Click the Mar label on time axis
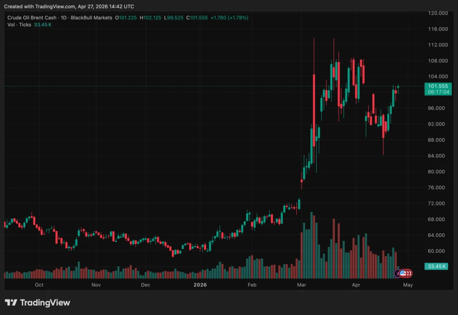Viewport: 458px width, 315px height. (x=301, y=285)
